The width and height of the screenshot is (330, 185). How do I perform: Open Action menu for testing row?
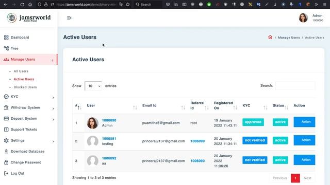(x=304, y=140)
